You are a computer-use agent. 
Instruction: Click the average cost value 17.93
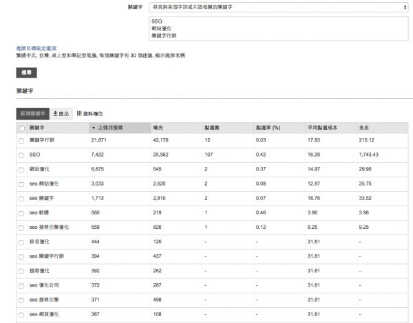pos(314,140)
